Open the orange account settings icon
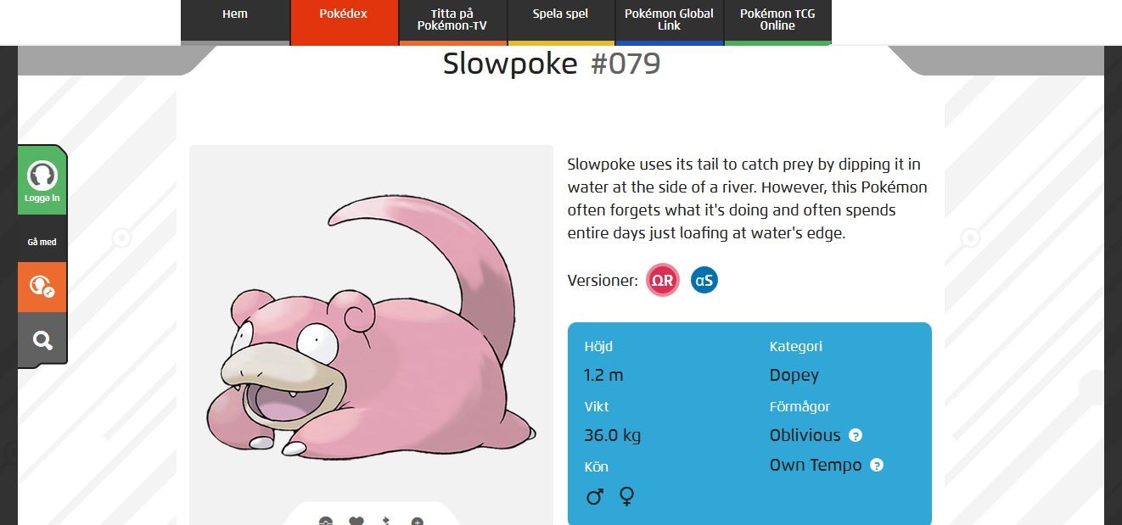The width and height of the screenshot is (1122, 525). point(42,286)
